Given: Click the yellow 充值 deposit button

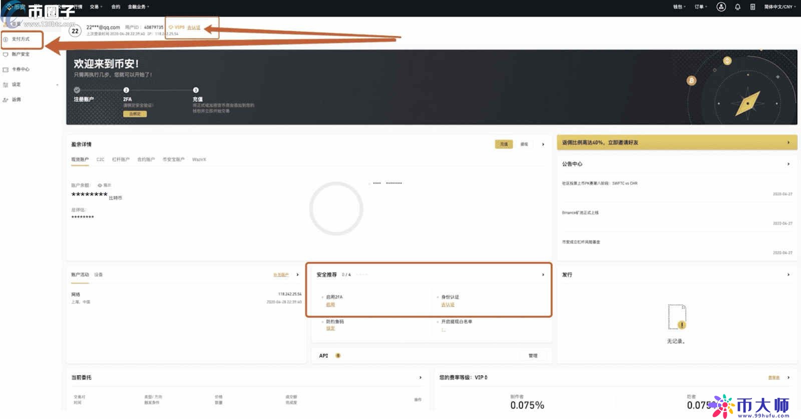Looking at the screenshot, I should pyautogui.click(x=504, y=144).
